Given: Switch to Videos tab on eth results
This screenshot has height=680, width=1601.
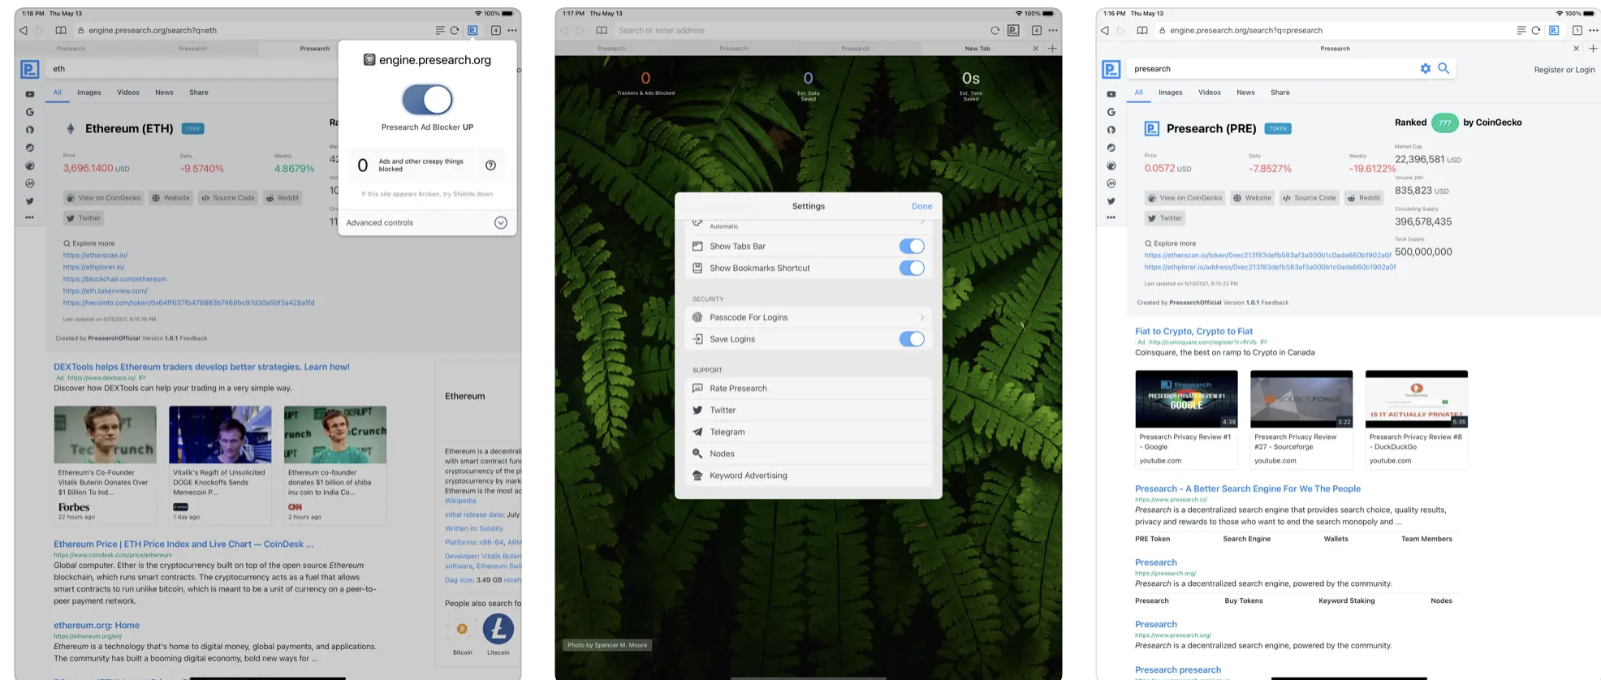Looking at the screenshot, I should coord(128,93).
